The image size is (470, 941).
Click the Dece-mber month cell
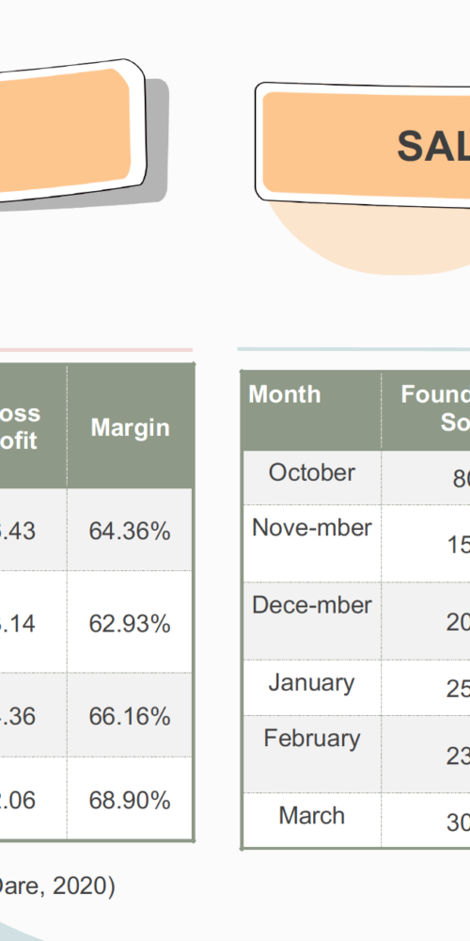(x=311, y=621)
